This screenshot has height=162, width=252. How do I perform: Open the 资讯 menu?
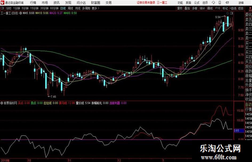[x=57, y=3]
